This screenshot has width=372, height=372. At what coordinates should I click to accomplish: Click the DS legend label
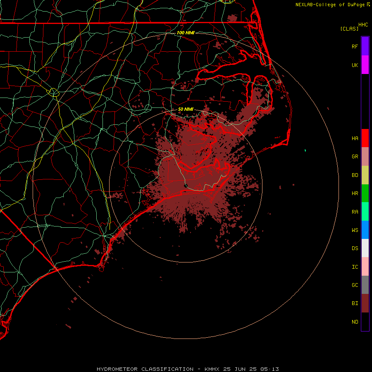pyautogui.click(x=355, y=248)
